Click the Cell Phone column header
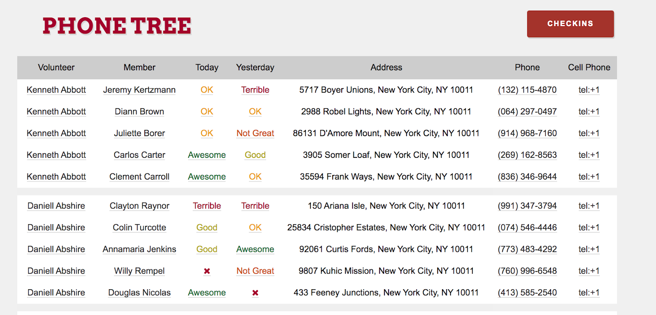 point(589,67)
